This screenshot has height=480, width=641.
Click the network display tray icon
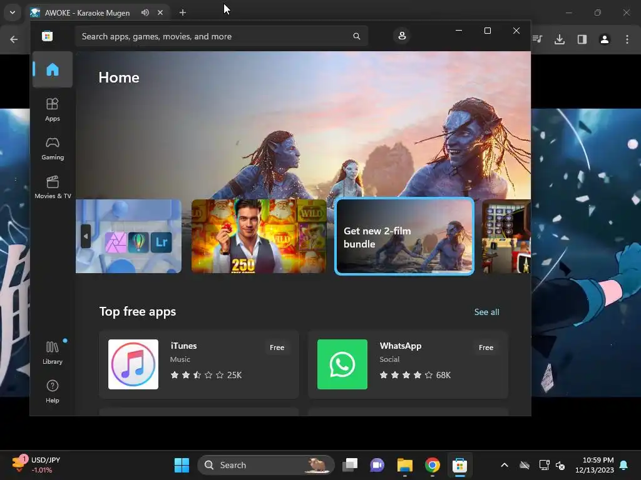544,465
